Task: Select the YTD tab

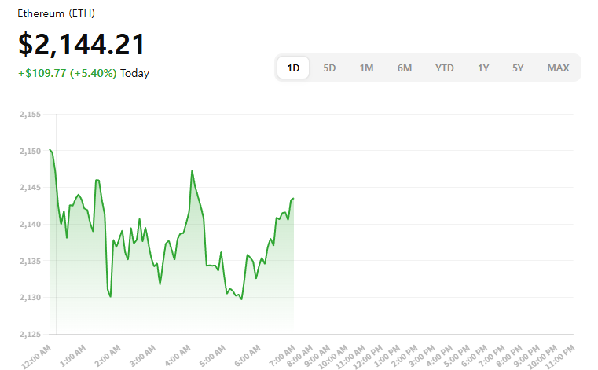Action: [x=444, y=68]
